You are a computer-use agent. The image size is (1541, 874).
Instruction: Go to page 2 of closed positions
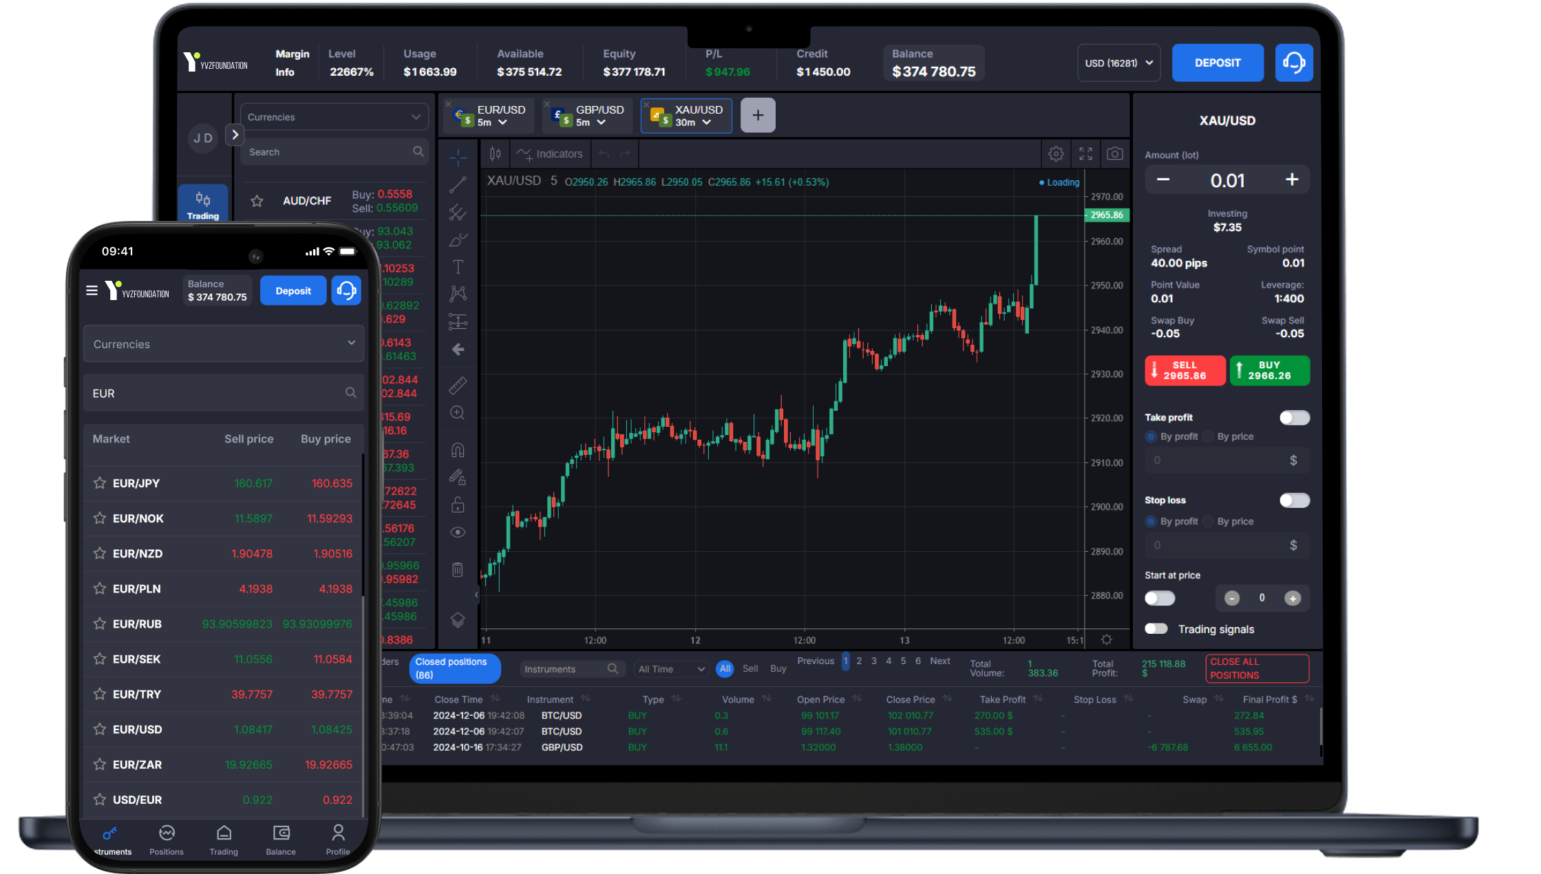(859, 661)
